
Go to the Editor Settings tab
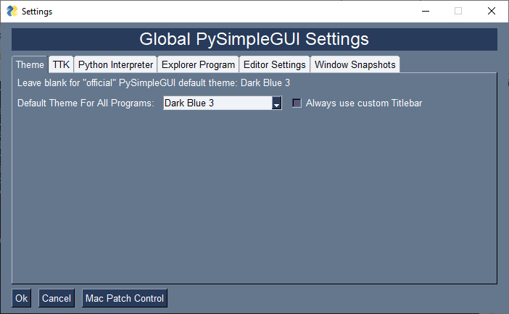tap(274, 64)
